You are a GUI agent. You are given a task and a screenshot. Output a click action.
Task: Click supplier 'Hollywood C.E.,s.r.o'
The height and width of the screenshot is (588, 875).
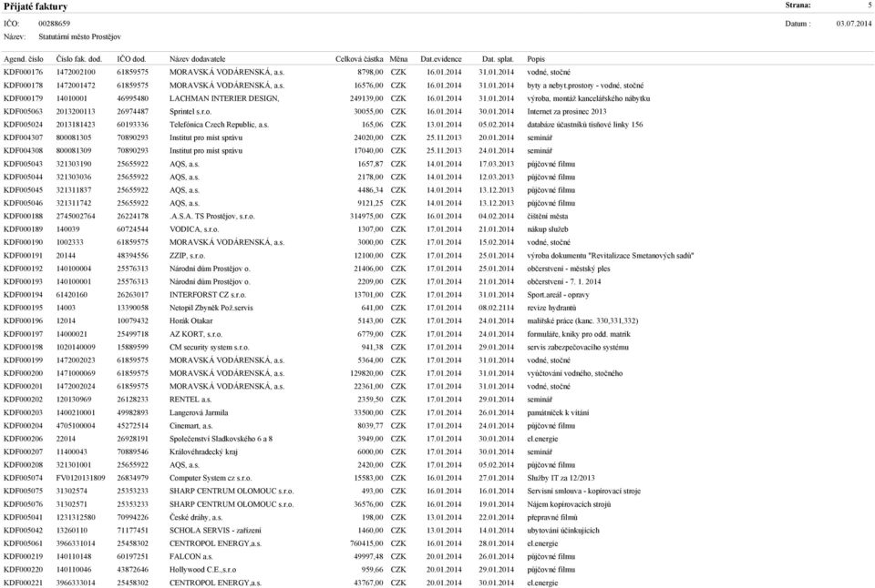tap(203, 570)
